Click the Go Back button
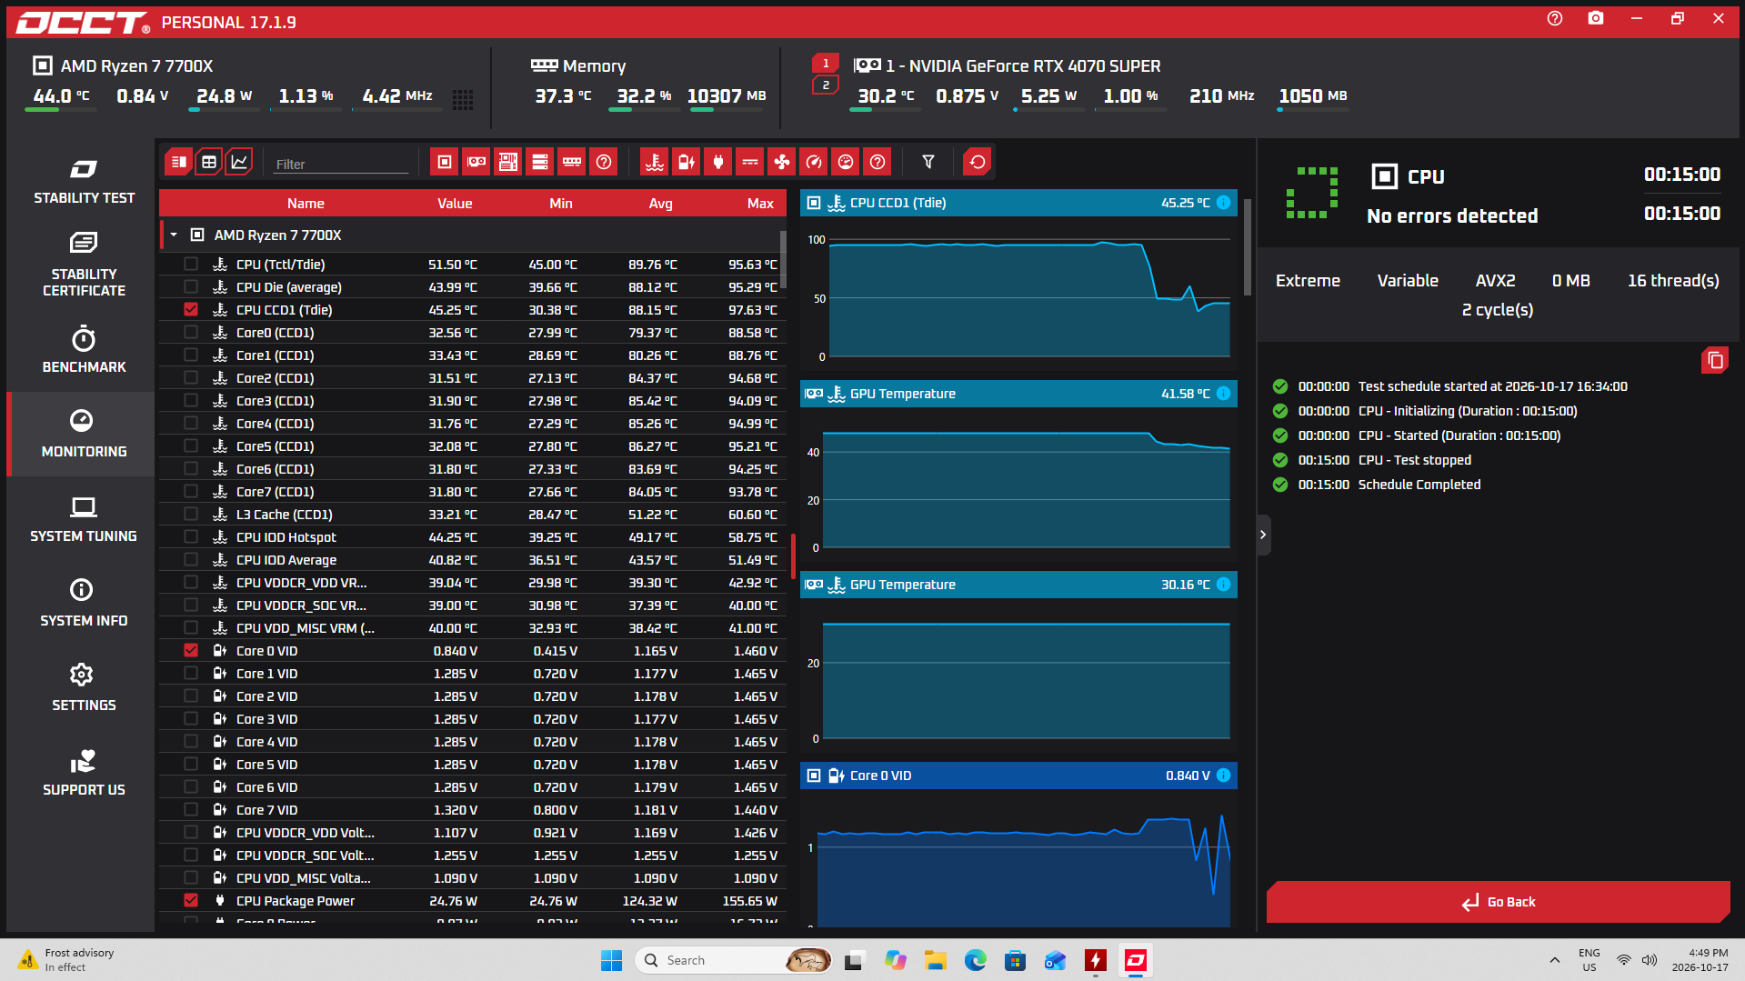 [x=1499, y=902]
